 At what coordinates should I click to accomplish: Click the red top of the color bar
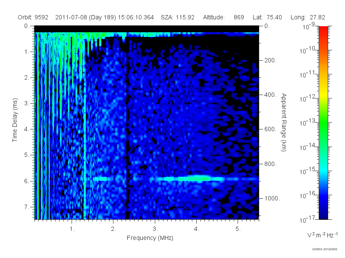323,30
